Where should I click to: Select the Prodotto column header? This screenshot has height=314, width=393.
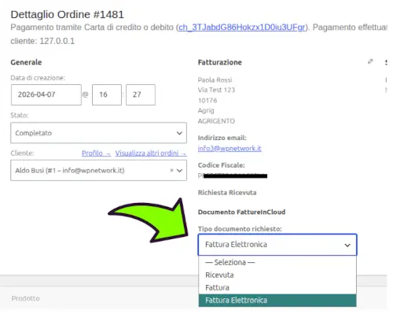coord(25,298)
